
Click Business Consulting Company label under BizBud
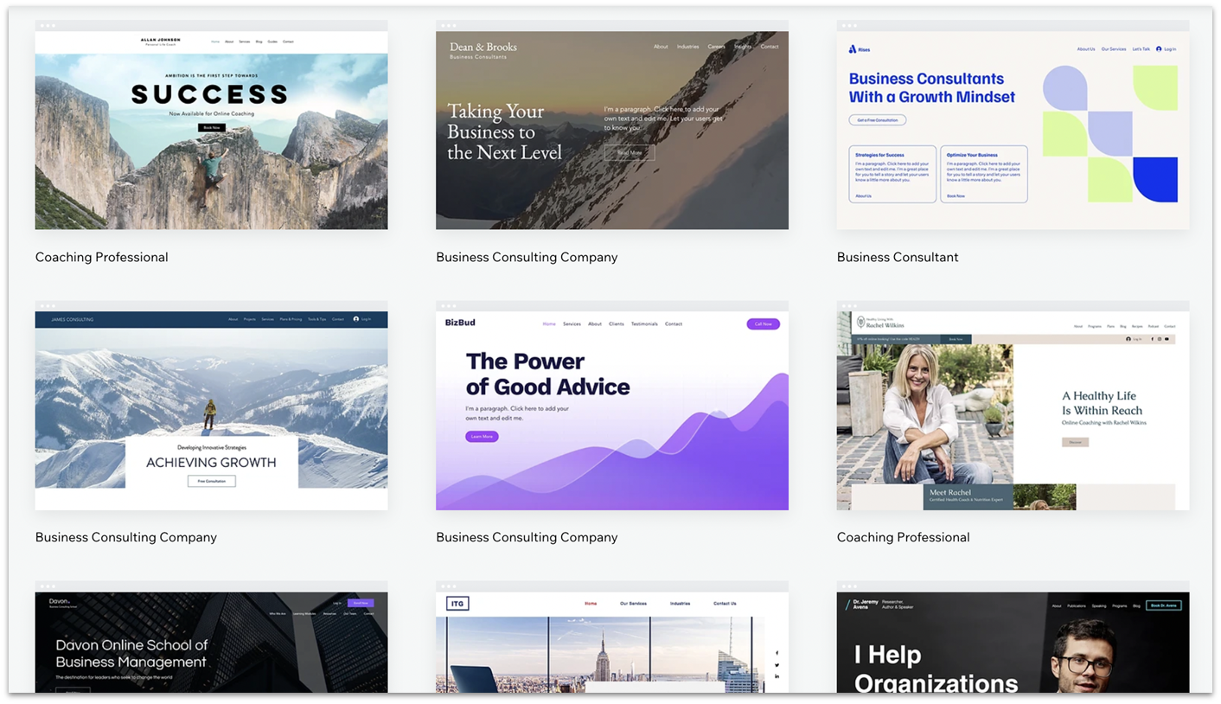tap(527, 537)
